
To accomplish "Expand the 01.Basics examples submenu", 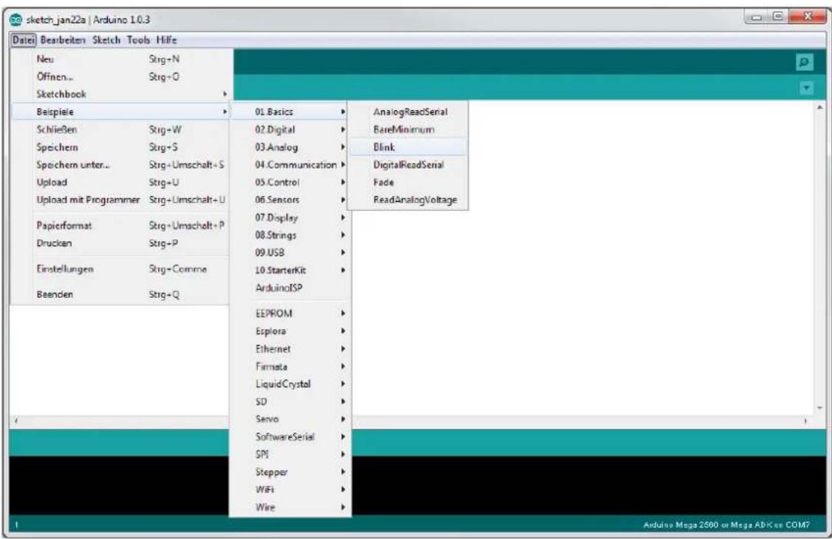I will pos(290,112).
